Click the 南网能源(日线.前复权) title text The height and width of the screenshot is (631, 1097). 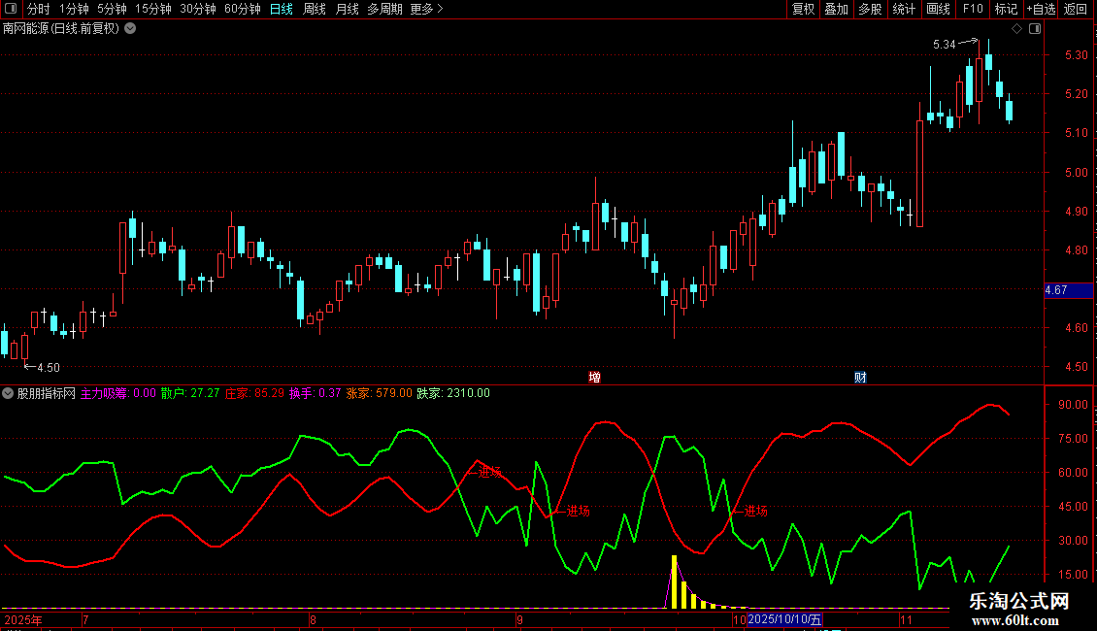61,29
